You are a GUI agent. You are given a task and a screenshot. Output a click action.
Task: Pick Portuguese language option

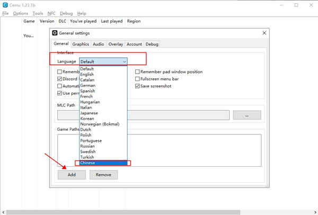(103, 141)
